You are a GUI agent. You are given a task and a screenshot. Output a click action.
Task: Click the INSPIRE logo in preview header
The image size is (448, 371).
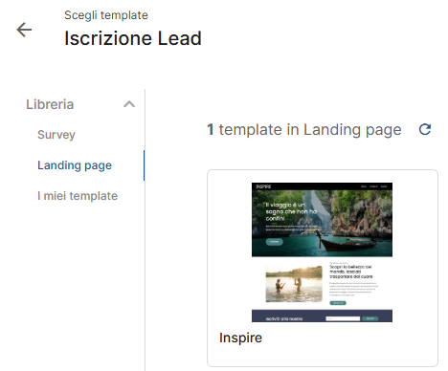coord(263,186)
